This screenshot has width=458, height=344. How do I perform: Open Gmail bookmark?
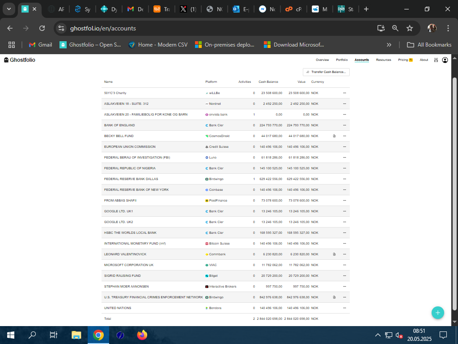41,45
